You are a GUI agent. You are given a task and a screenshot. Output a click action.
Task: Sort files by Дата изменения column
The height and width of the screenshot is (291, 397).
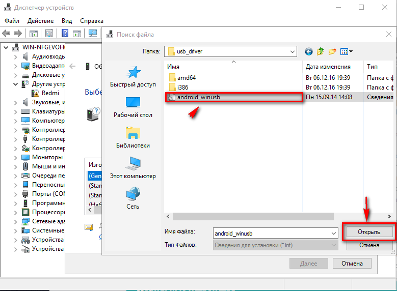click(328, 67)
